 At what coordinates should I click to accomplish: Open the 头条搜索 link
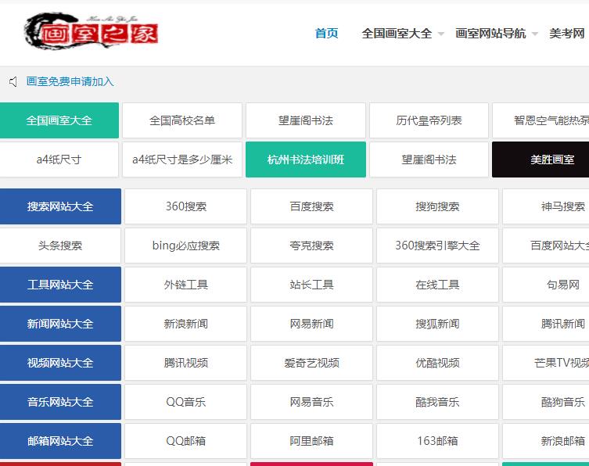point(60,246)
